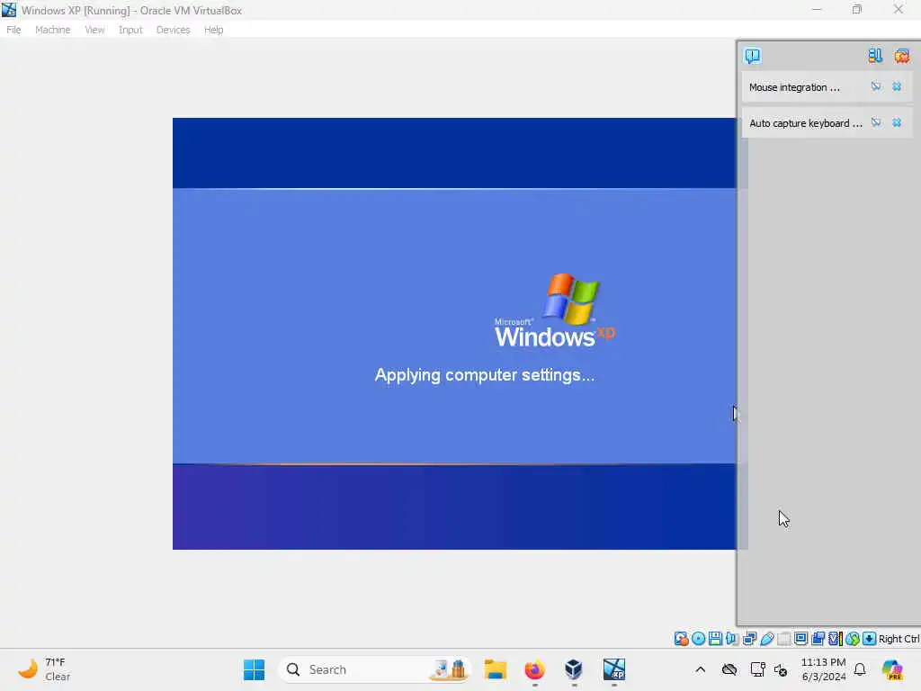The height and width of the screenshot is (691, 921).
Task: Click the do-not-show-again icon for Mouse integration
Action: (876, 87)
